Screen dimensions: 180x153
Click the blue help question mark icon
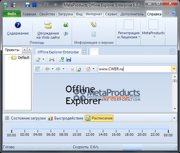point(174,13)
